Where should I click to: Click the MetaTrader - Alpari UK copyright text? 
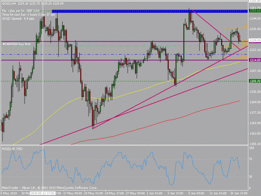(x=49, y=188)
